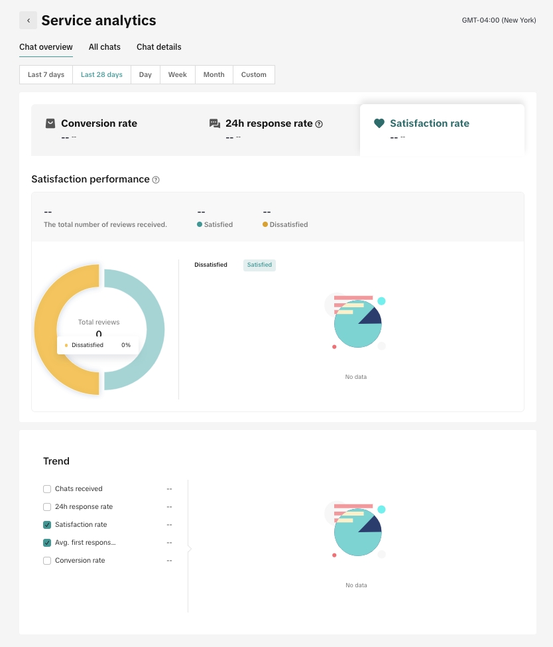Show the Dissatisfied reviews breakdown
Image resolution: width=553 pixels, height=647 pixels.
(x=210, y=265)
